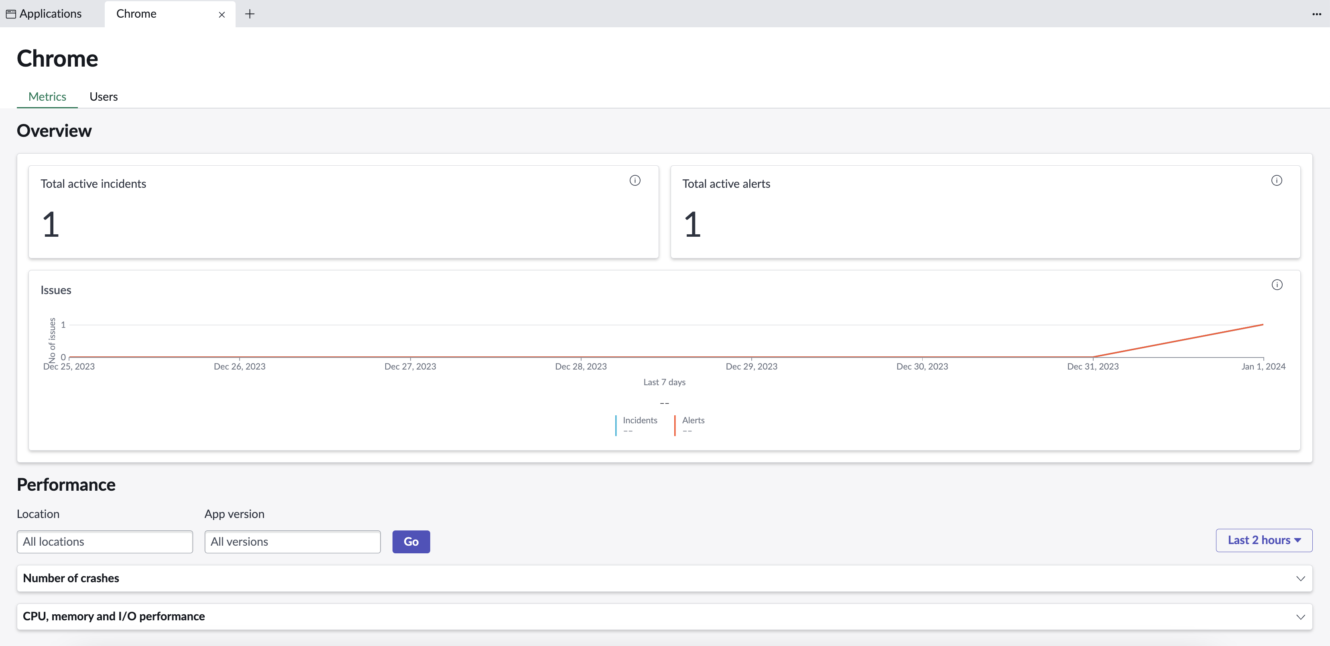Image resolution: width=1330 pixels, height=646 pixels.
Task: Click the App version field label
Action: (234, 514)
